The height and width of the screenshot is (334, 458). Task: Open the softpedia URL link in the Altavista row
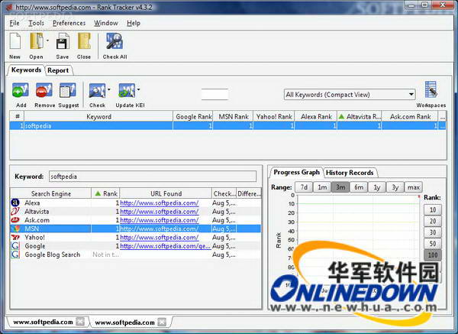(160, 212)
